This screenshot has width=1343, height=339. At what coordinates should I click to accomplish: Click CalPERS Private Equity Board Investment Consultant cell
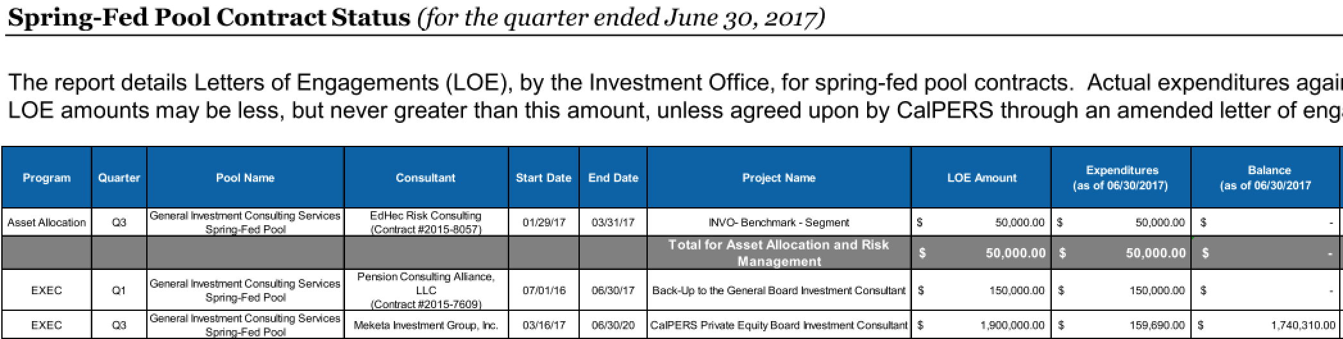click(x=779, y=325)
